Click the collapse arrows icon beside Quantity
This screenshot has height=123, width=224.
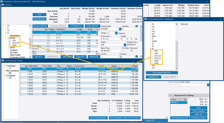pos(137,26)
